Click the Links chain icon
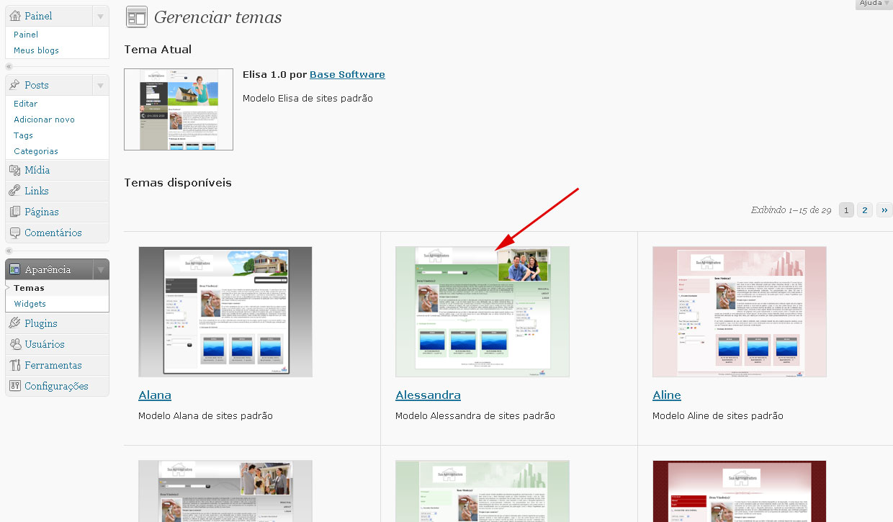893x522 pixels. (15, 192)
